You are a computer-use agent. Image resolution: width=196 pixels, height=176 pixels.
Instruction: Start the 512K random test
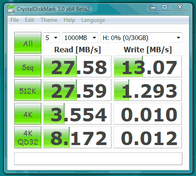coord(28,90)
